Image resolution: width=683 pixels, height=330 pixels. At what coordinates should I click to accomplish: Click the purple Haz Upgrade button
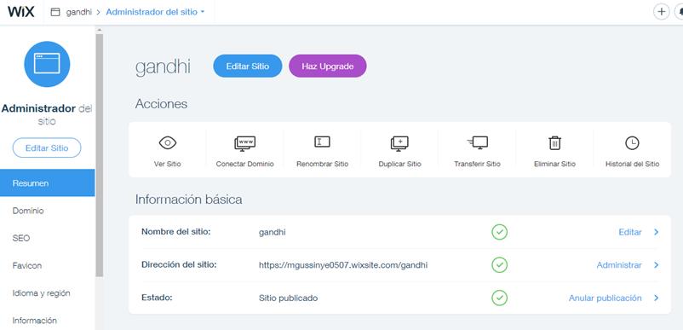(328, 67)
